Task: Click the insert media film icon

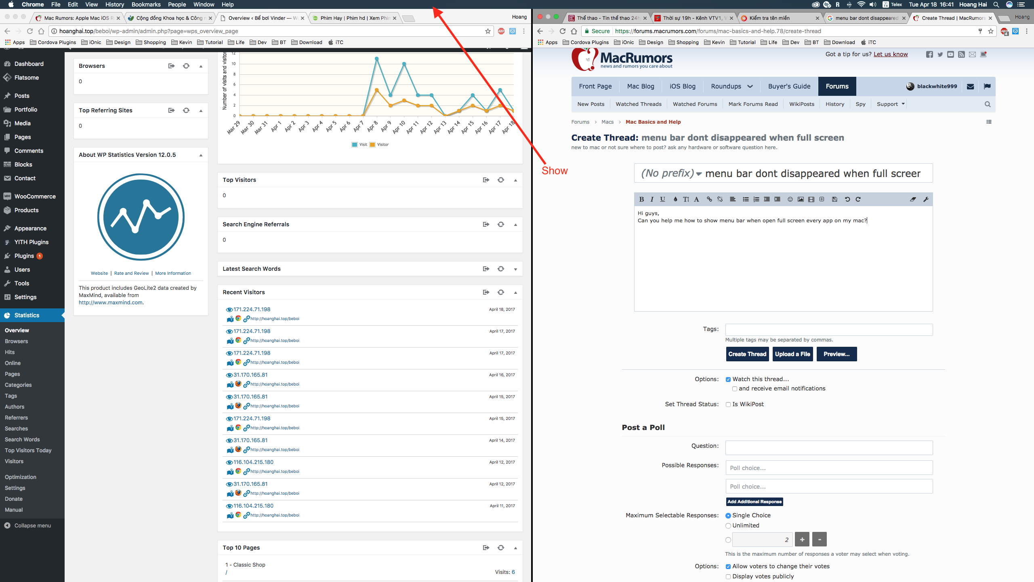Action: pyautogui.click(x=811, y=199)
